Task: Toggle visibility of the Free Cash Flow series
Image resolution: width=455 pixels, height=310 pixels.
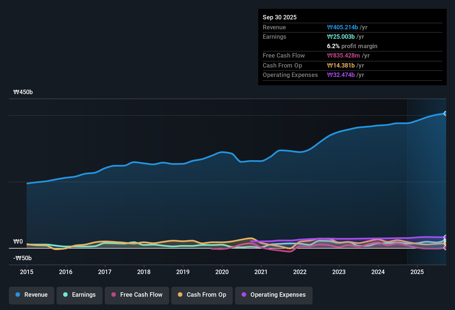Action: [x=137, y=295]
